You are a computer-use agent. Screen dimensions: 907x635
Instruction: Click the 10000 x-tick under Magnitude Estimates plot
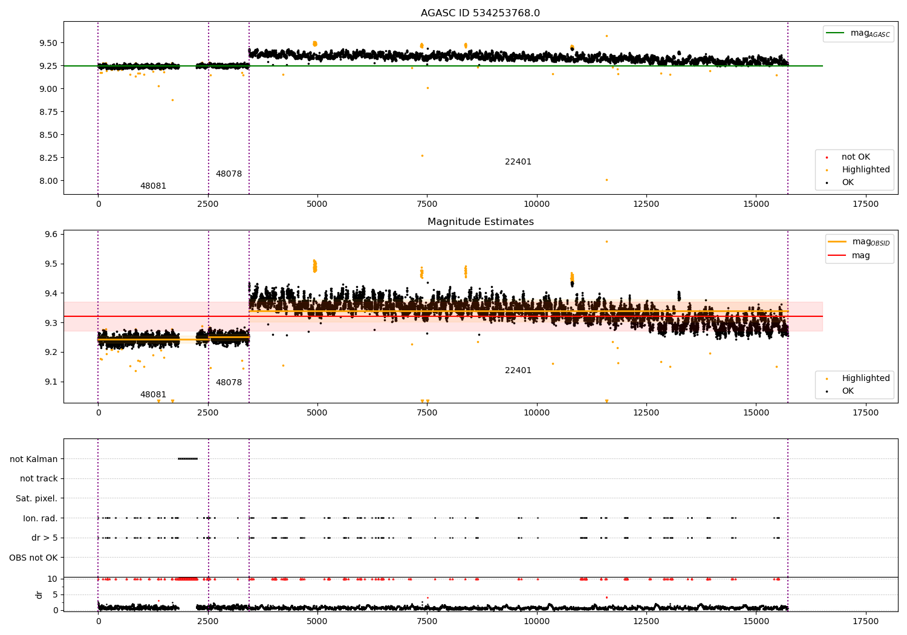[536, 413]
